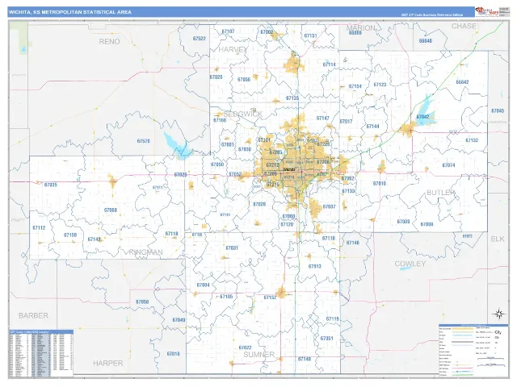Click the MarketMaps logo beside the title
The width and height of the screenshot is (517, 387).
pyautogui.click(x=486, y=11)
